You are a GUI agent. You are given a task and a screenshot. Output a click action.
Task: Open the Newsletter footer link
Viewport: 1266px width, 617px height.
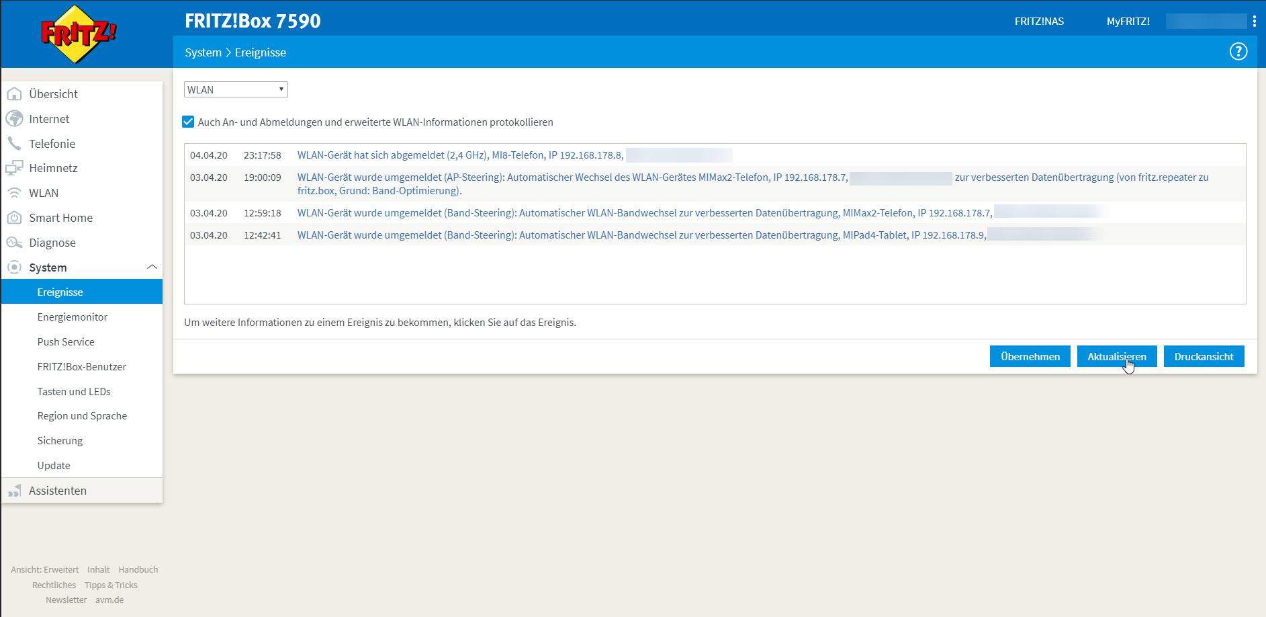click(66, 600)
